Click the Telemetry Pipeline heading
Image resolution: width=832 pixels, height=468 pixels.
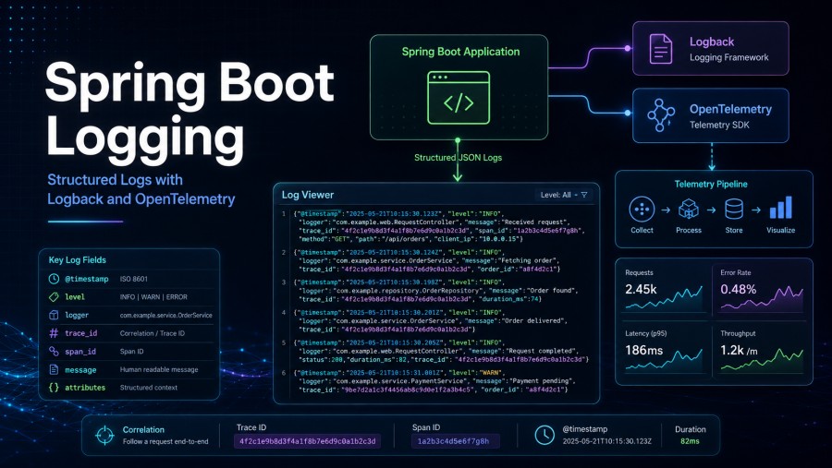click(x=711, y=184)
